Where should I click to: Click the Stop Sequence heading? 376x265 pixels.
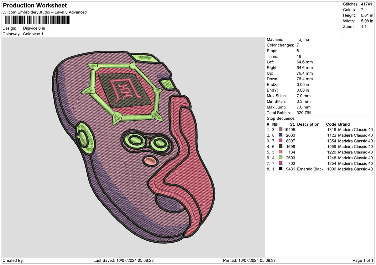(281, 118)
